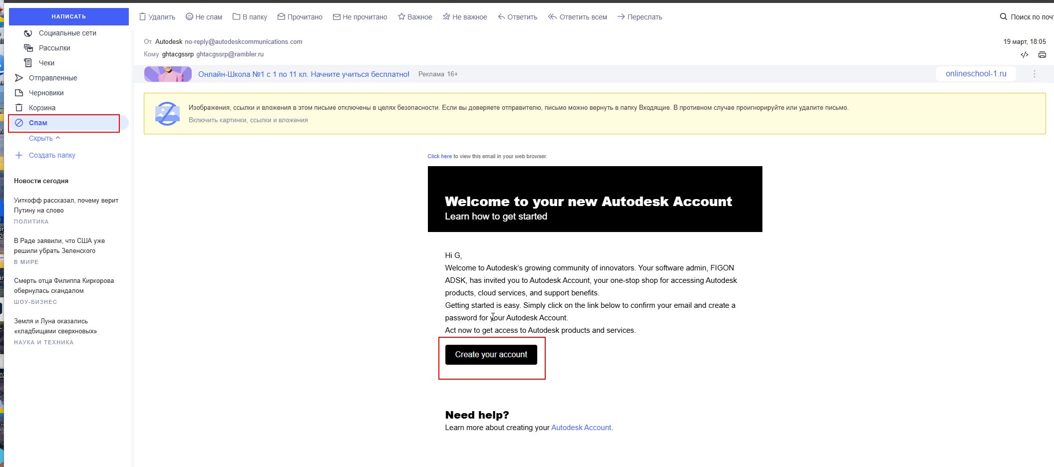View message source code icon
The width and height of the screenshot is (1054, 467).
(1025, 55)
